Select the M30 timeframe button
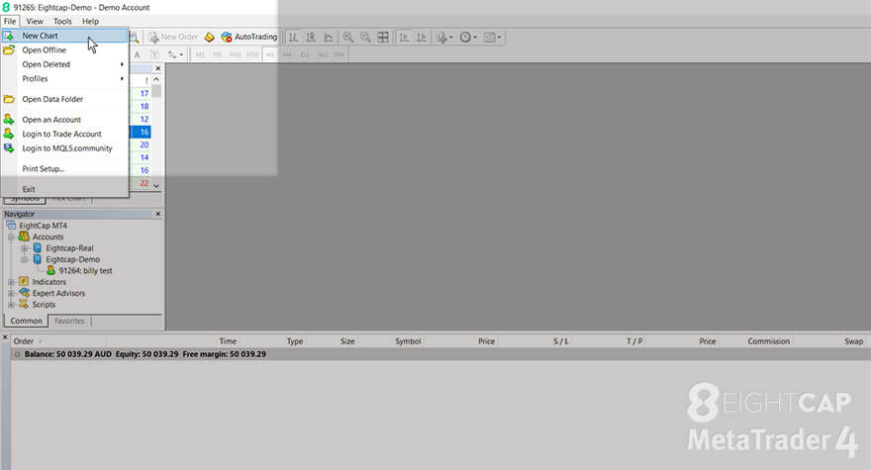 pyautogui.click(x=252, y=54)
